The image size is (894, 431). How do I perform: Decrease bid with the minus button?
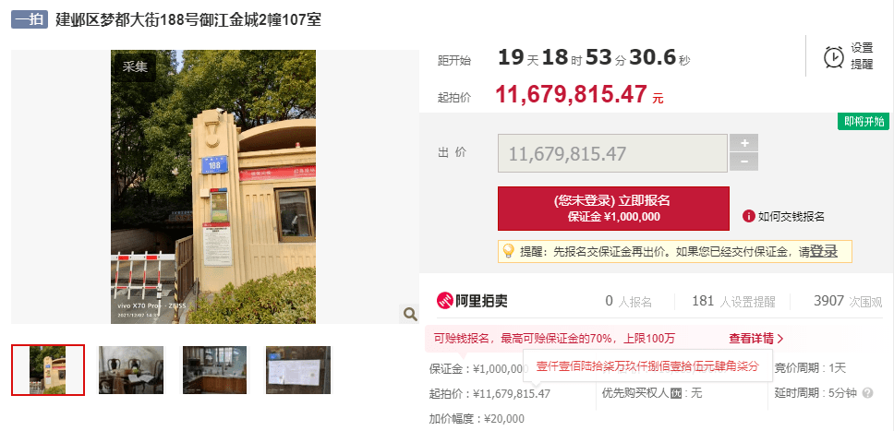pos(744,162)
